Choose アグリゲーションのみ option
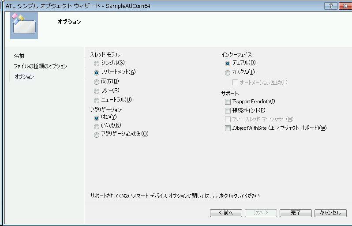352x226 pixels. coord(97,135)
